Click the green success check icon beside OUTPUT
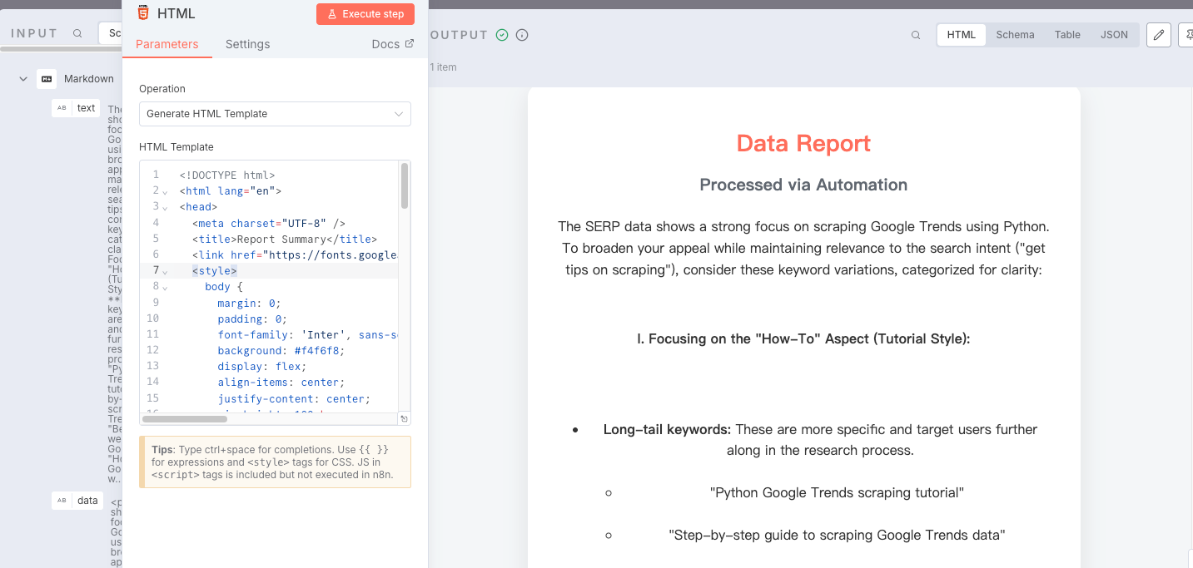The width and height of the screenshot is (1193, 568). coord(502,35)
